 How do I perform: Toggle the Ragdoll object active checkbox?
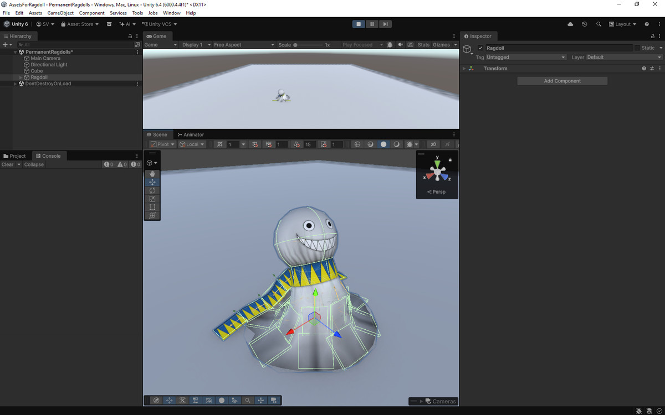(x=480, y=48)
